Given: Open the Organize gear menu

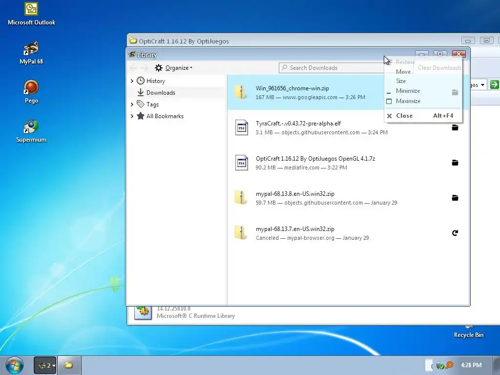Looking at the screenshot, I should click(x=173, y=67).
